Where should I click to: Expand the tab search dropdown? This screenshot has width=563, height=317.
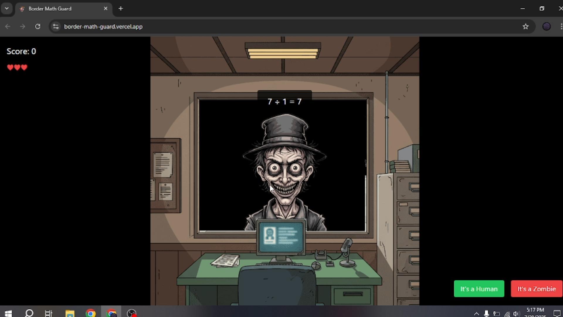click(x=6, y=9)
